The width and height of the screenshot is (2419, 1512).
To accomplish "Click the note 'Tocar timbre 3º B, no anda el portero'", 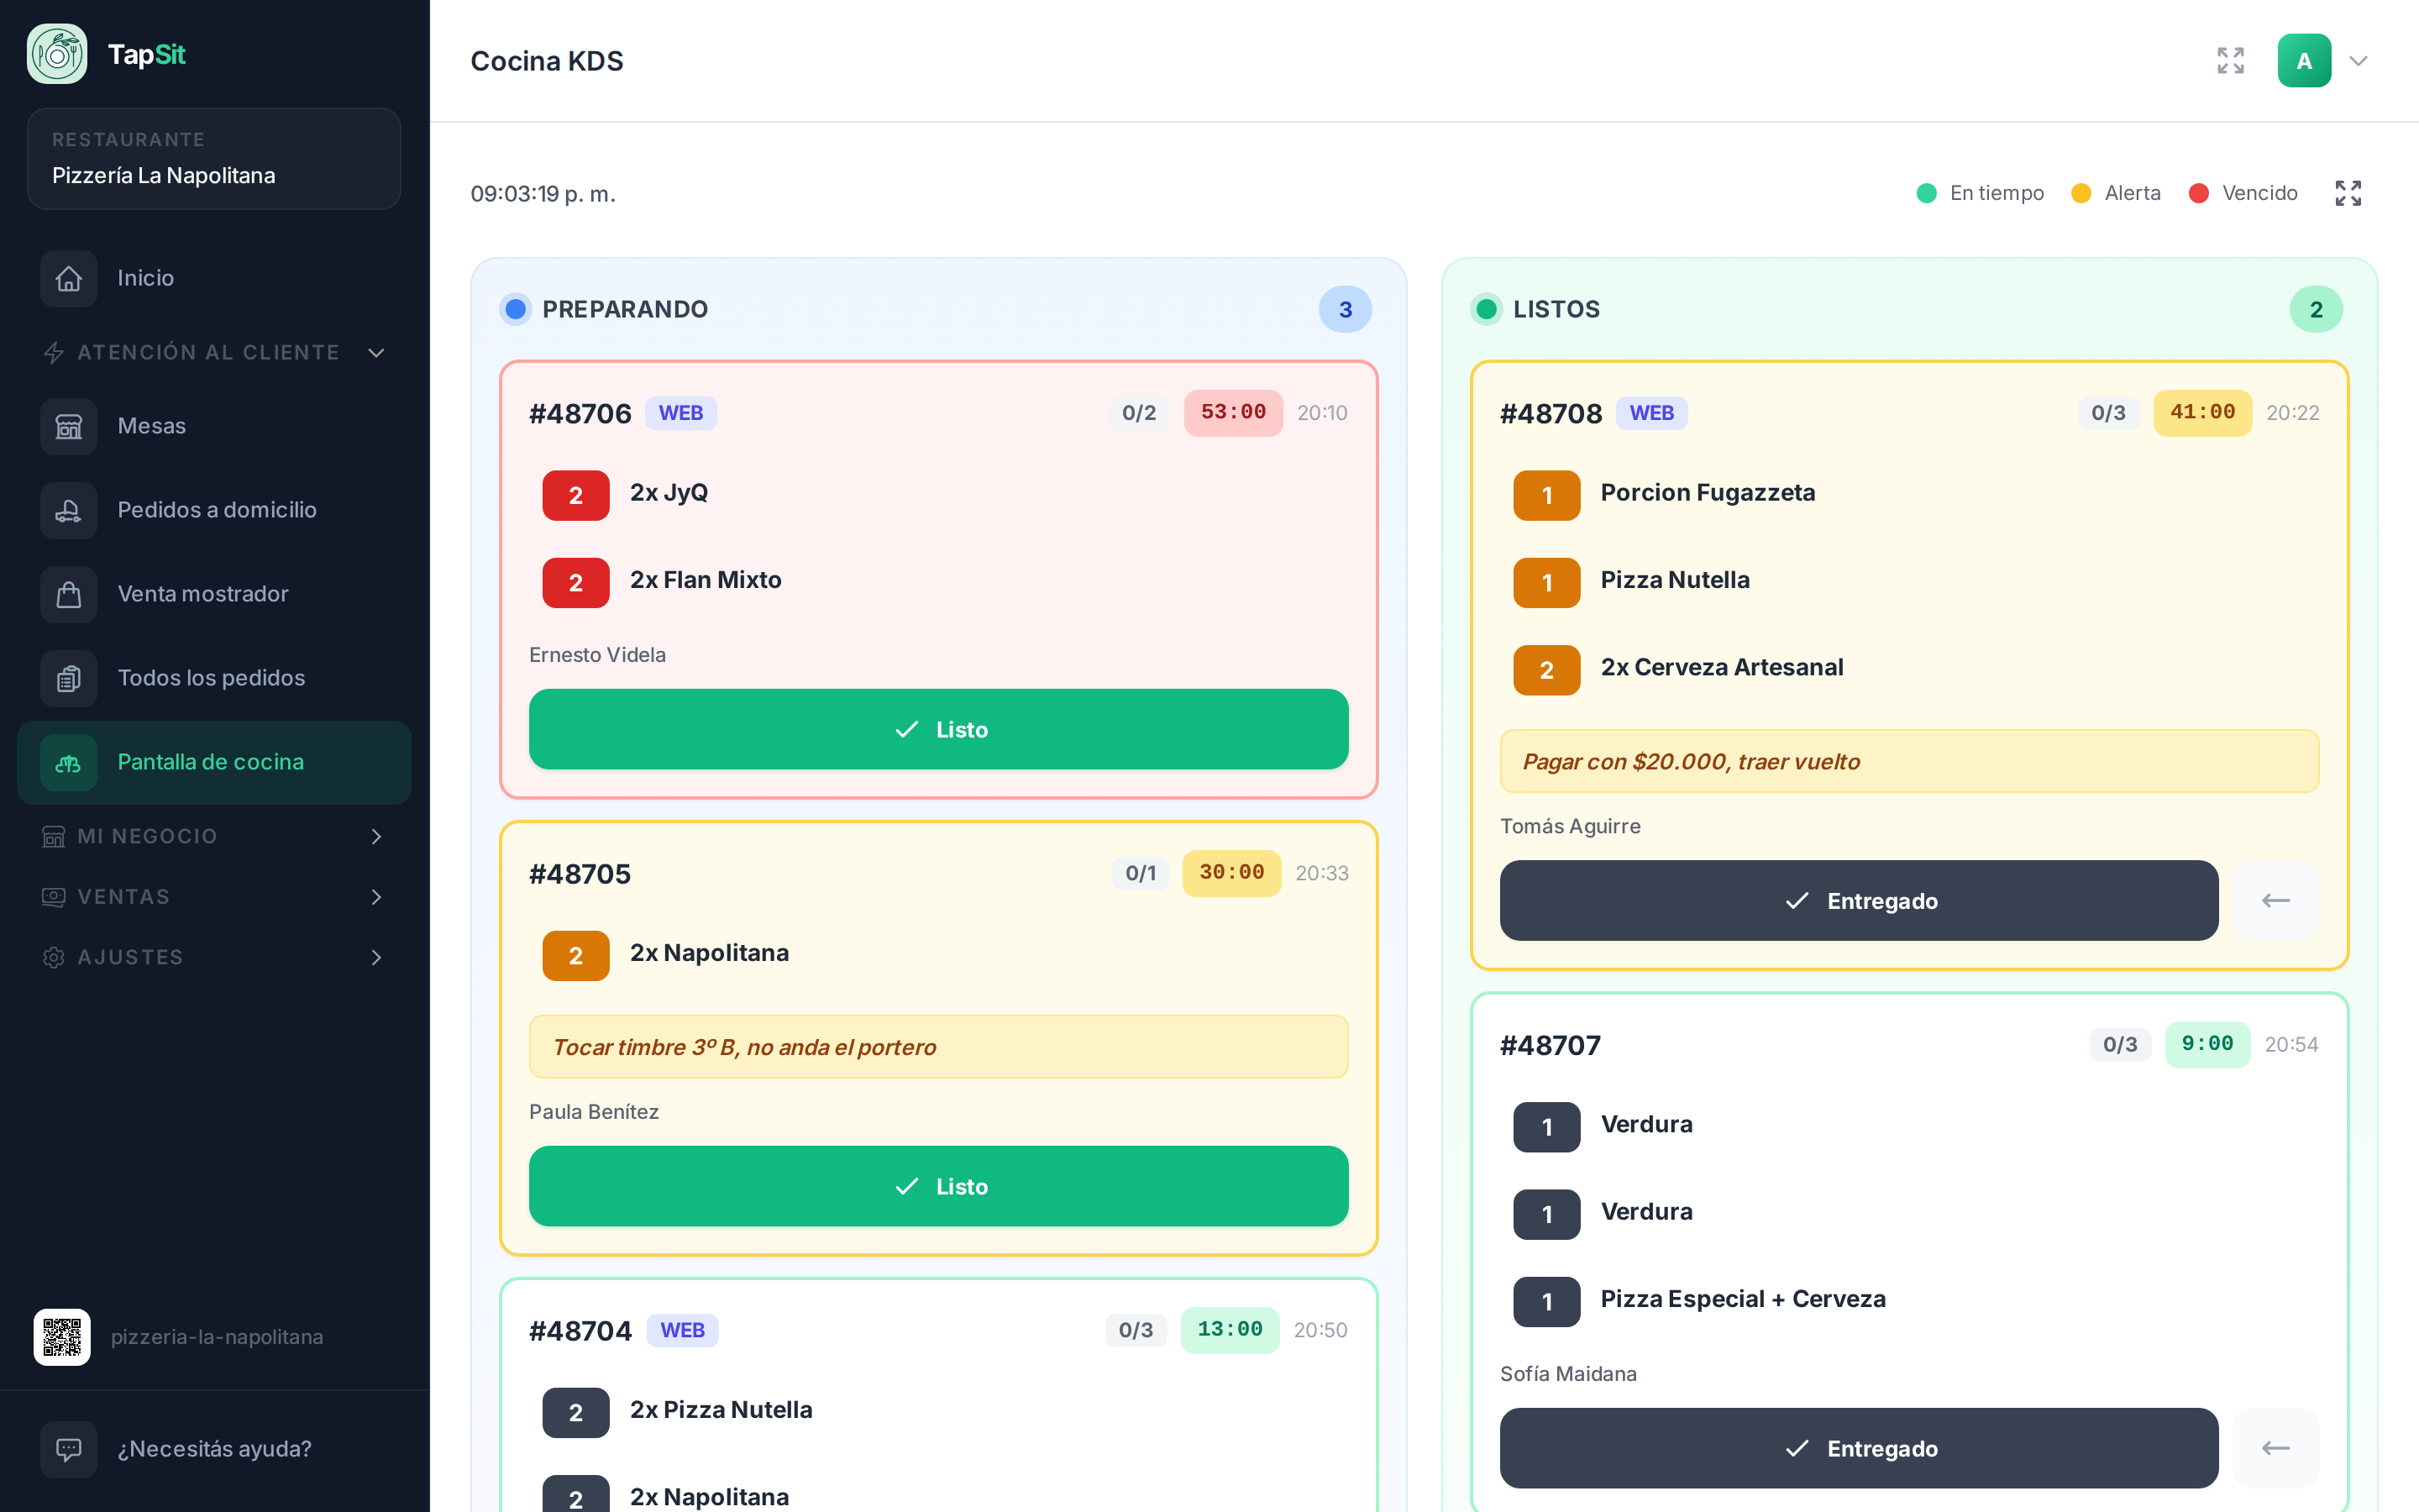I will [x=938, y=1047].
